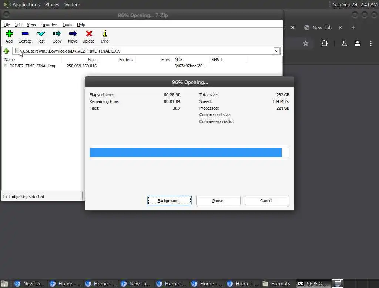Click the blue progress bar
The width and height of the screenshot is (379, 288).
[189, 153]
